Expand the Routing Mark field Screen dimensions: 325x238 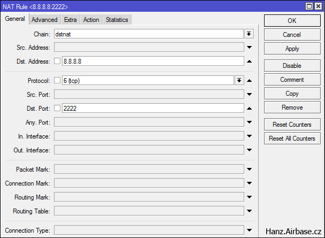point(249,197)
